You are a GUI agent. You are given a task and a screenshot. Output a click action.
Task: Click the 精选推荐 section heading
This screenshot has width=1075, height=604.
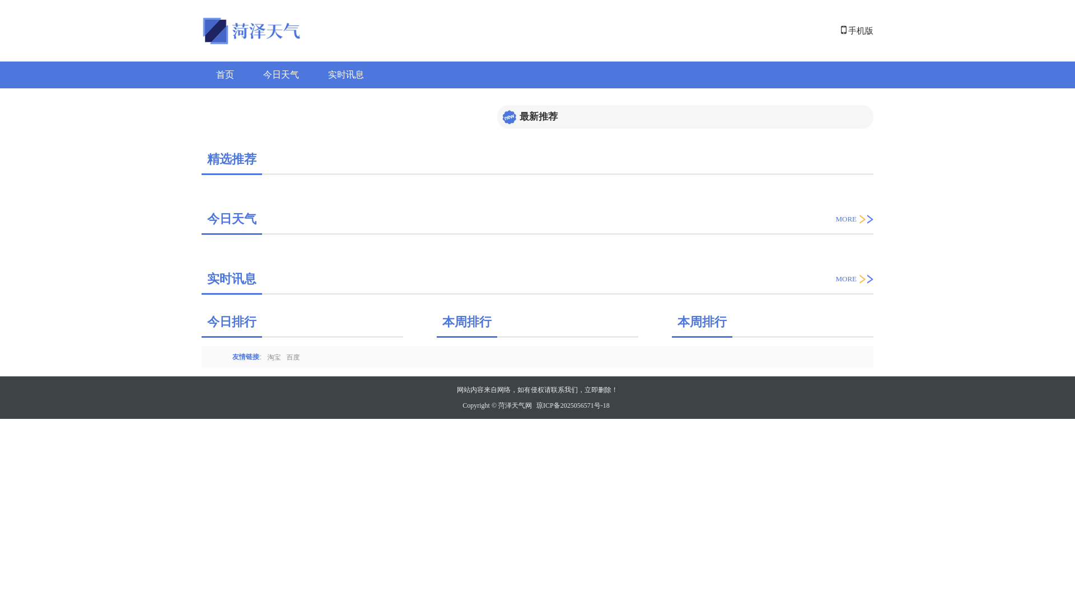(232, 159)
